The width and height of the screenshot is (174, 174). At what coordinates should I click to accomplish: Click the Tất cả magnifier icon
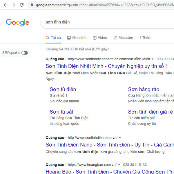pos(48,38)
